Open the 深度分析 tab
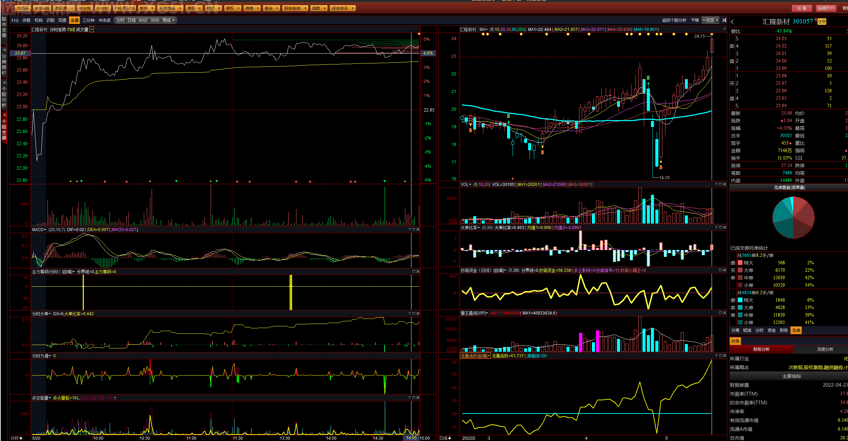Viewport: 848px width, 441px height. pos(825,349)
